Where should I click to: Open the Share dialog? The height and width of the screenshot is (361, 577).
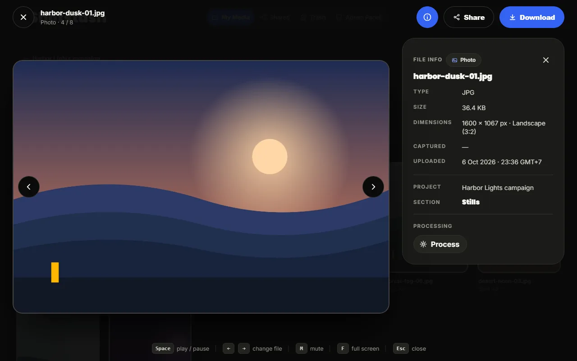(x=469, y=17)
